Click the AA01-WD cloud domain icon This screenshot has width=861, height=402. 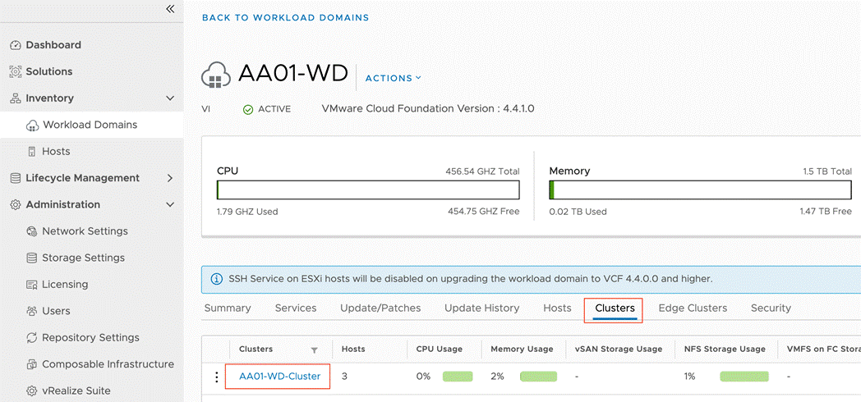(216, 75)
